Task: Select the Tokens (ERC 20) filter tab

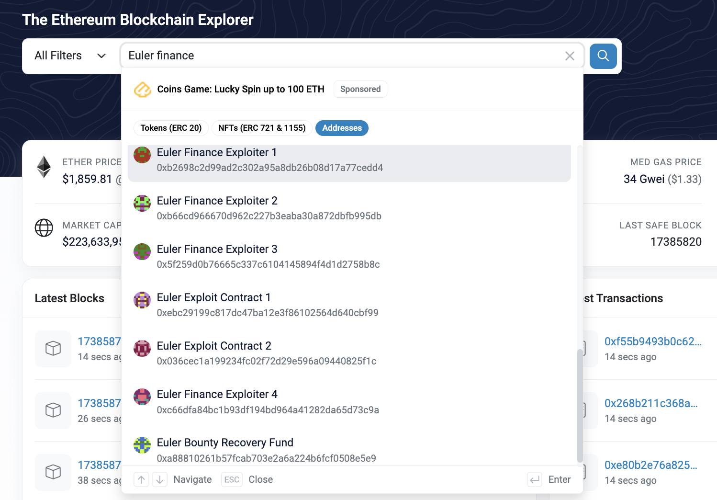Action: (x=171, y=128)
